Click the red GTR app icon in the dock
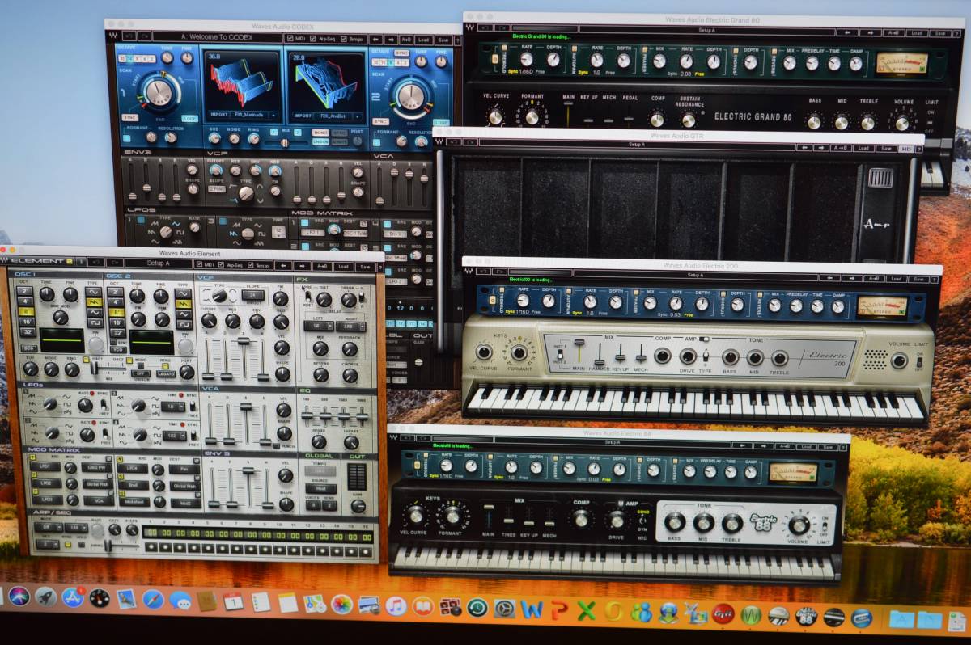 (x=723, y=613)
